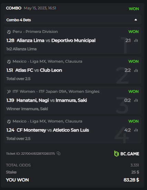Click the COMBO title at top
This screenshot has width=147, height=190.
(14, 8)
